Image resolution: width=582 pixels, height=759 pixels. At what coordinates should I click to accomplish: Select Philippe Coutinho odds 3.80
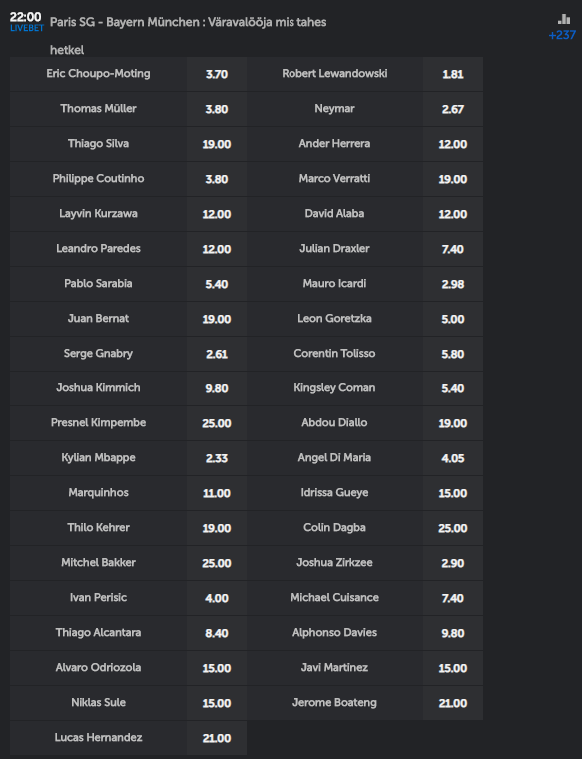click(217, 179)
